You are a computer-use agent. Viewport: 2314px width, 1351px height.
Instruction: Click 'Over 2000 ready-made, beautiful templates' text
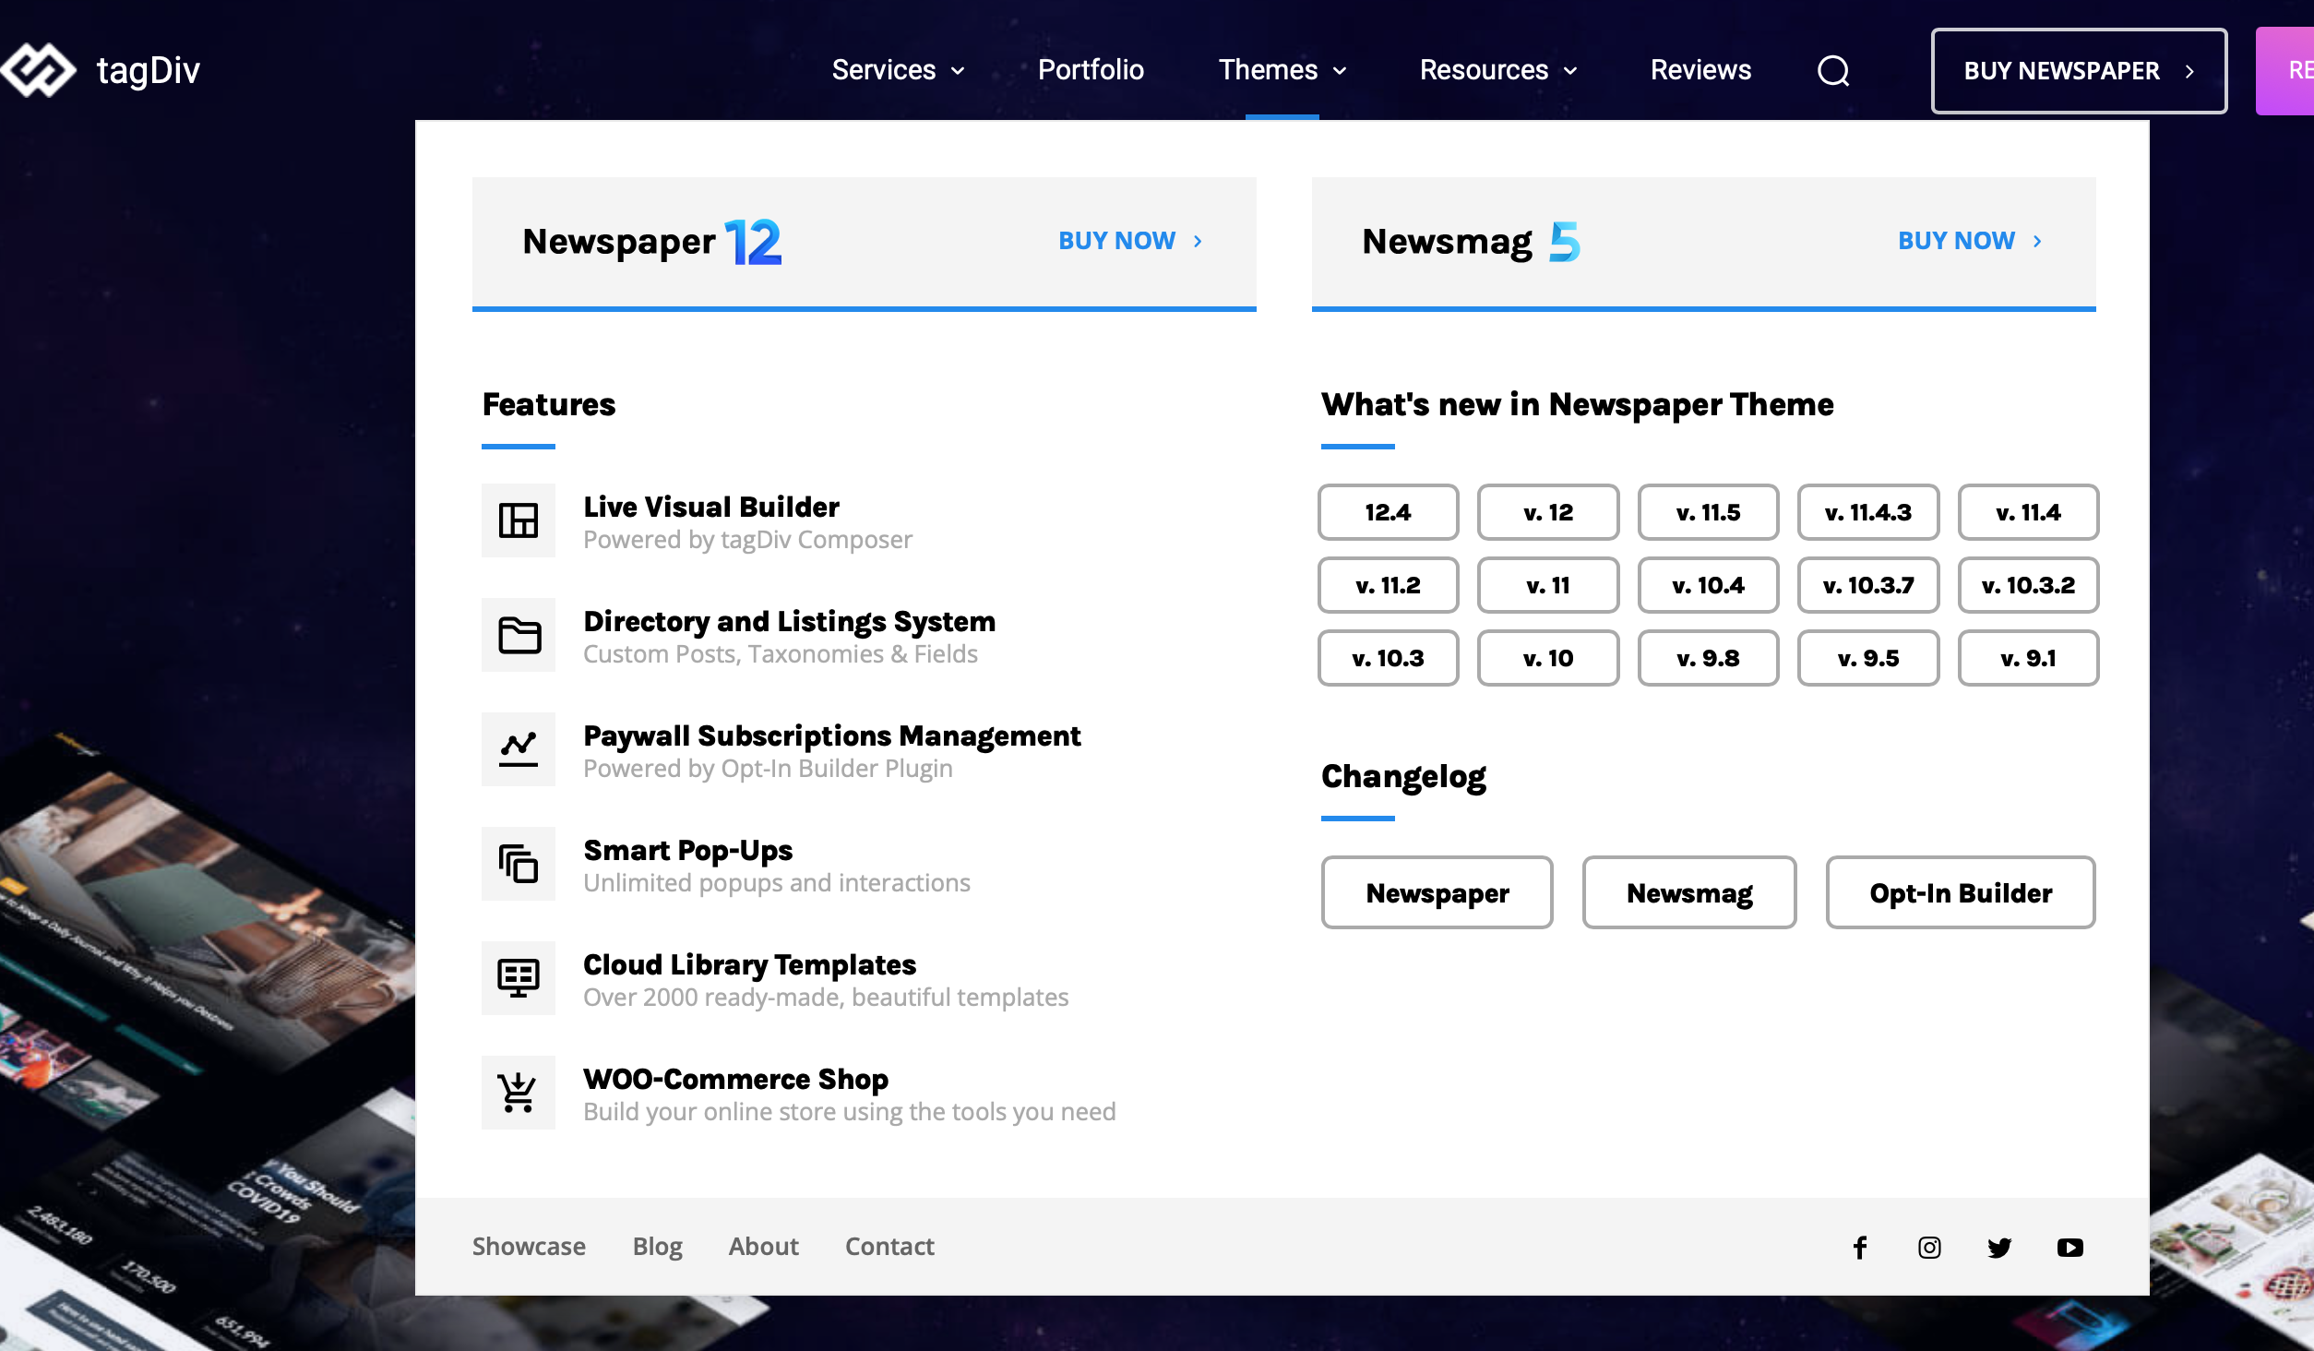[x=826, y=998]
